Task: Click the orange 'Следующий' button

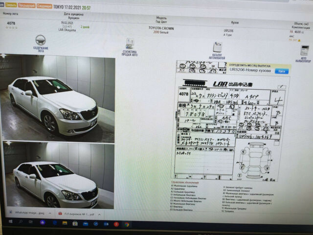Action: [44, 6]
